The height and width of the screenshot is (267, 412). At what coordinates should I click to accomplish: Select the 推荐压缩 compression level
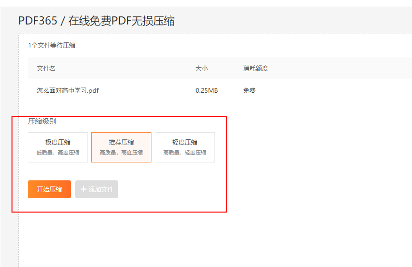click(121, 147)
